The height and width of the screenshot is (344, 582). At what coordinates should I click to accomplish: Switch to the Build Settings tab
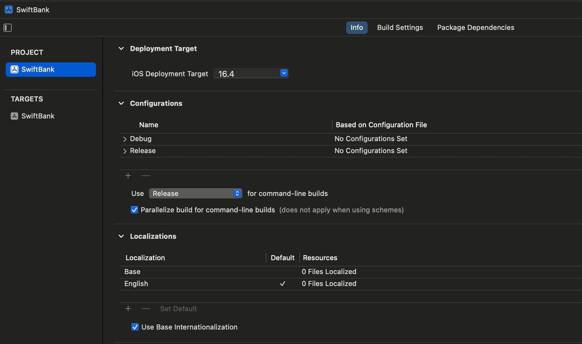400,27
